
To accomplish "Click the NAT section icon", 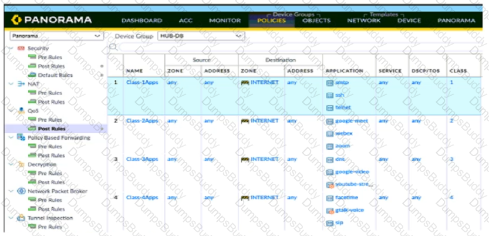I will click(x=21, y=84).
